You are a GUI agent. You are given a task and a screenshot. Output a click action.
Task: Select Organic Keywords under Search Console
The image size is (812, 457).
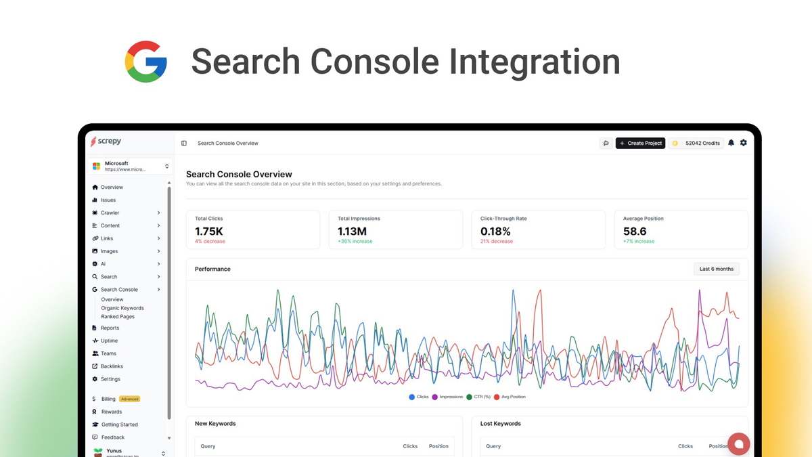121,307
